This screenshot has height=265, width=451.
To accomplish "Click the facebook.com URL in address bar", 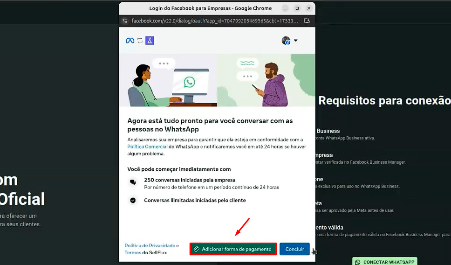I will [x=214, y=21].
